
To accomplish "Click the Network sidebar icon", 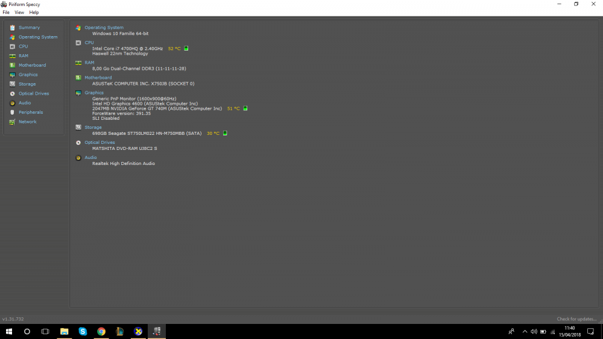I will pyautogui.click(x=12, y=122).
